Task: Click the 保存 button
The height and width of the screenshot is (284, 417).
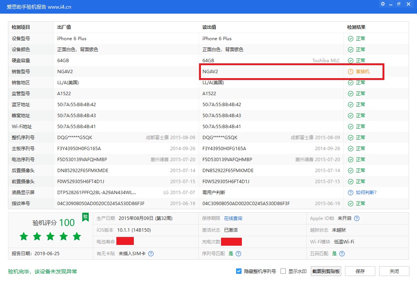Action: [x=360, y=271]
